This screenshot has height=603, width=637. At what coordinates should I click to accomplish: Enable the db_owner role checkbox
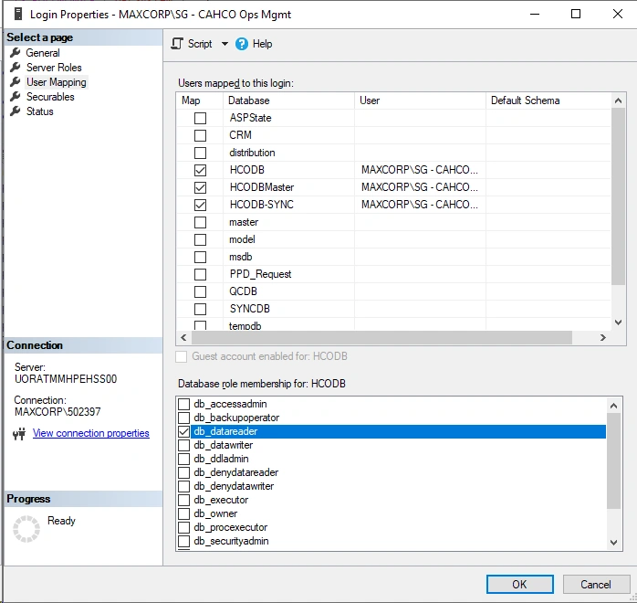pyautogui.click(x=184, y=513)
